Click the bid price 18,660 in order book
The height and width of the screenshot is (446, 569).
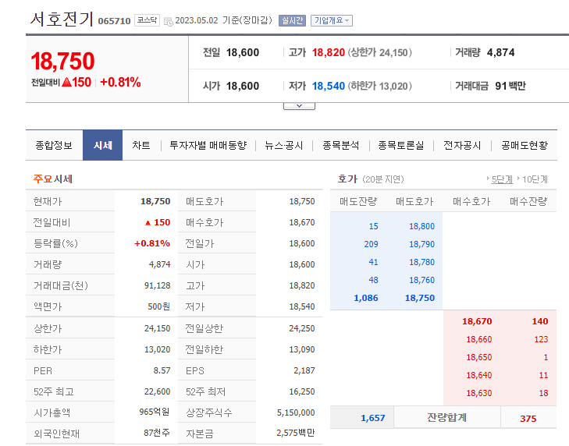click(479, 339)
